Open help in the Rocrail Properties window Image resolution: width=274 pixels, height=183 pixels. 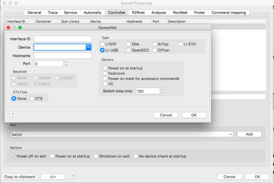[73, 177]
